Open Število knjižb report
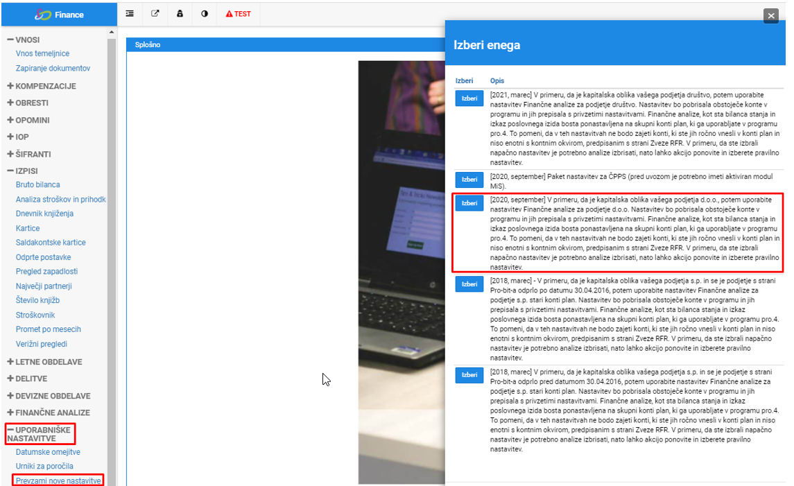794x486 pixels. [x=37, y=300]
